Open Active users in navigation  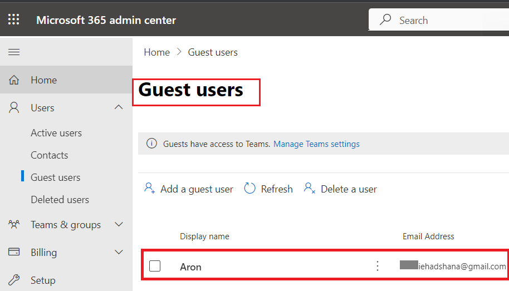pyautogui.click(x=56, y=133)
